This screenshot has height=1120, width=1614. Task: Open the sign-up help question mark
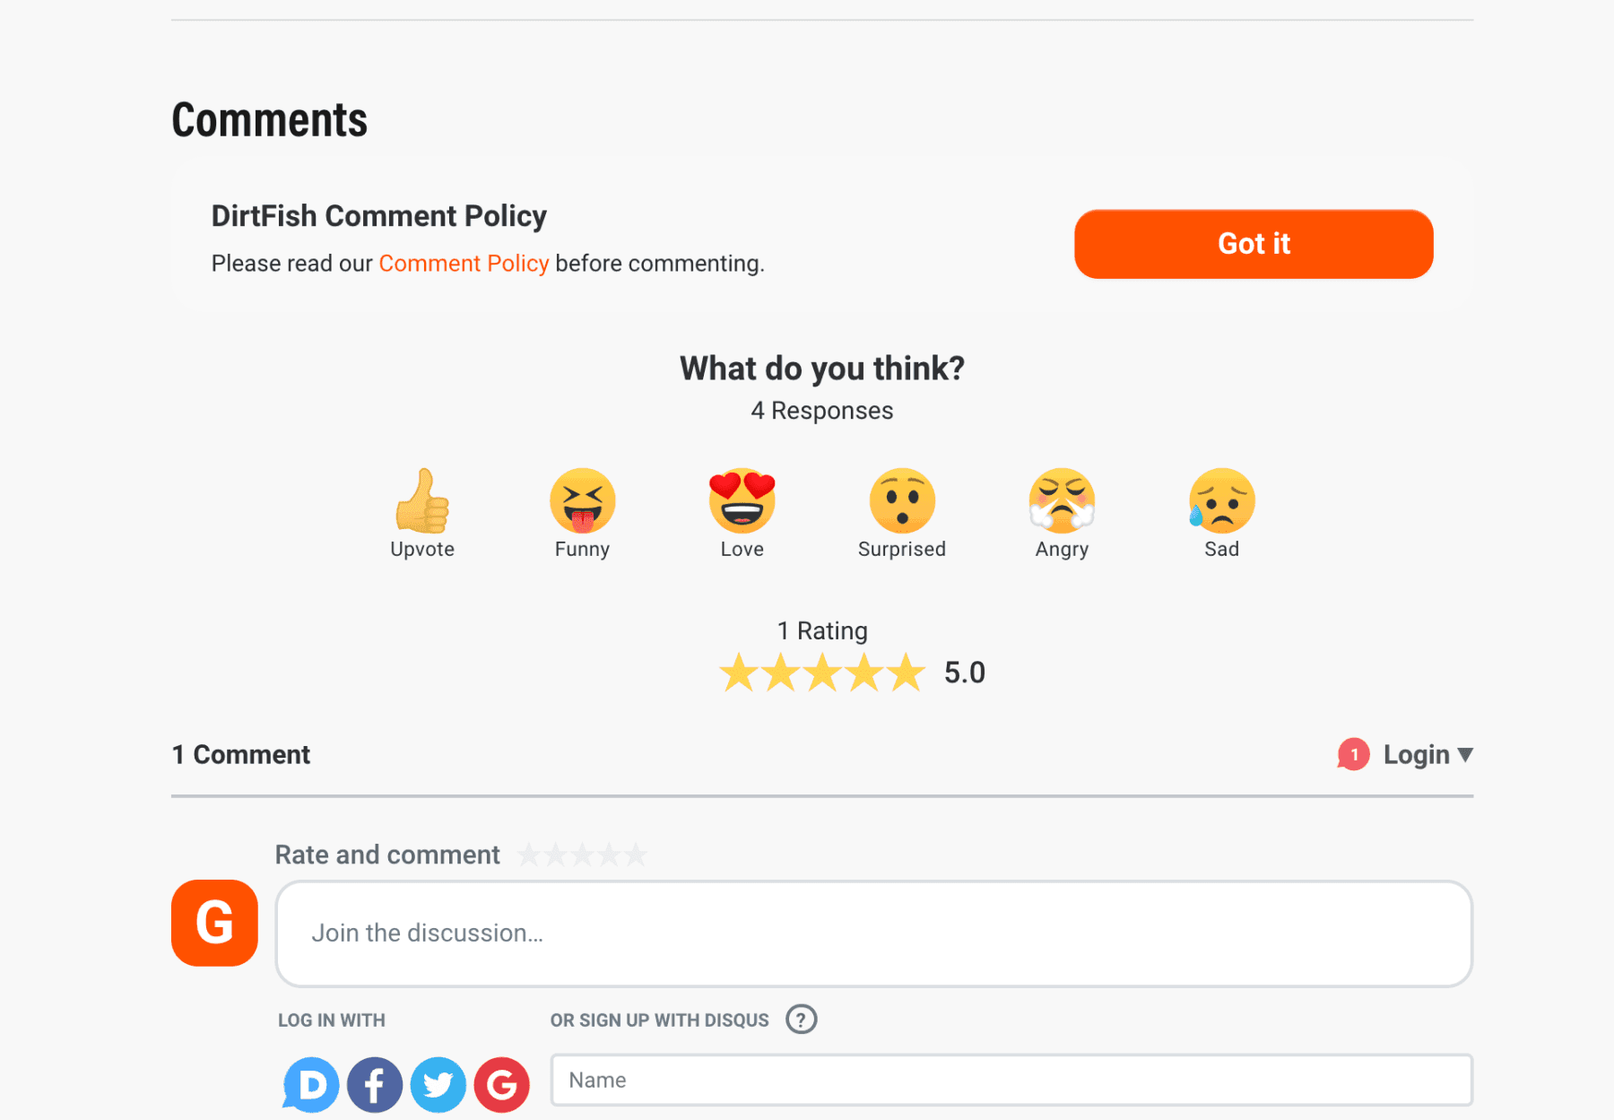801,1020
